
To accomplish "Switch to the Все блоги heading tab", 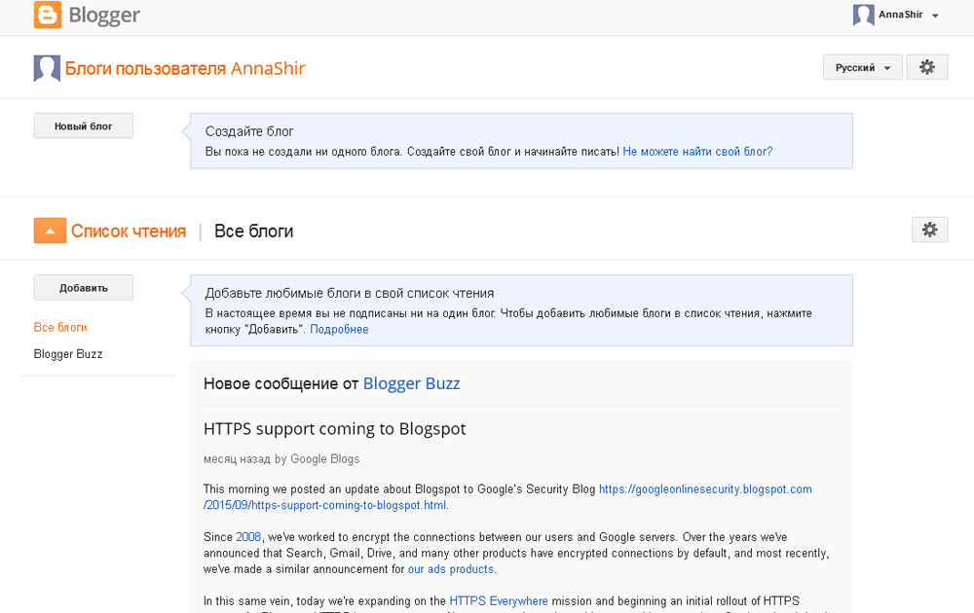I will (253, 232).
